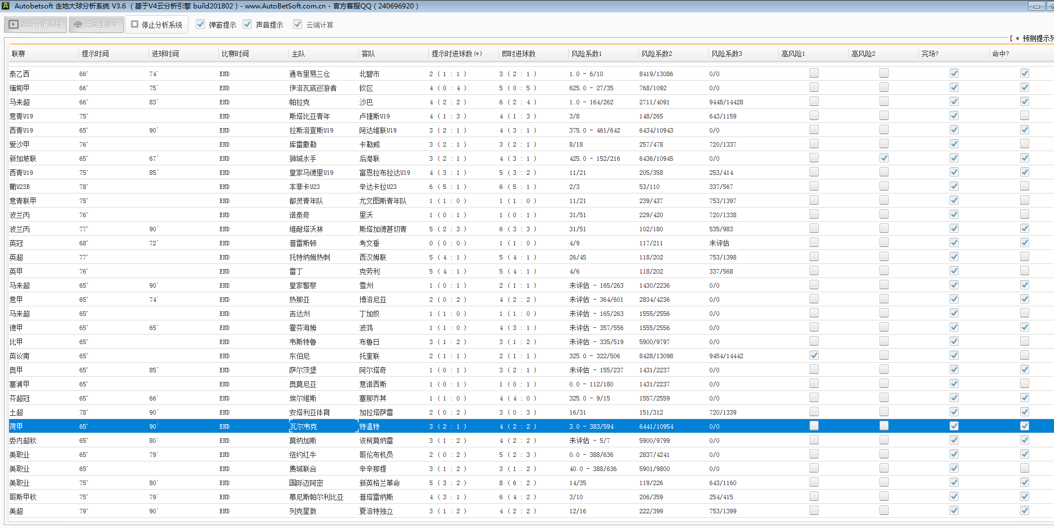Image resolution: width=1054 pixels, height=528 pixels.
Task: Click the 提示时间 column header
Action: pyautogui.click(x=95, y=54)
